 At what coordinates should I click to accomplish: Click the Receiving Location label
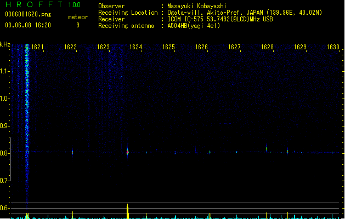click(128, 13)
